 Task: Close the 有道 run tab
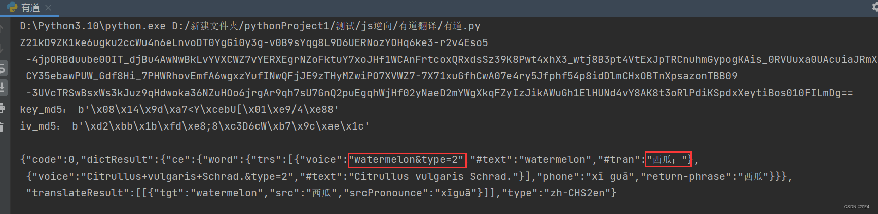pyautogui.click(x=48, y=8)
